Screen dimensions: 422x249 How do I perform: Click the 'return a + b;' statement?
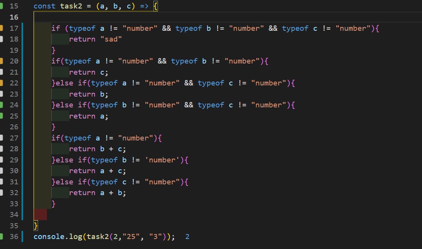[x=97, y=193]
